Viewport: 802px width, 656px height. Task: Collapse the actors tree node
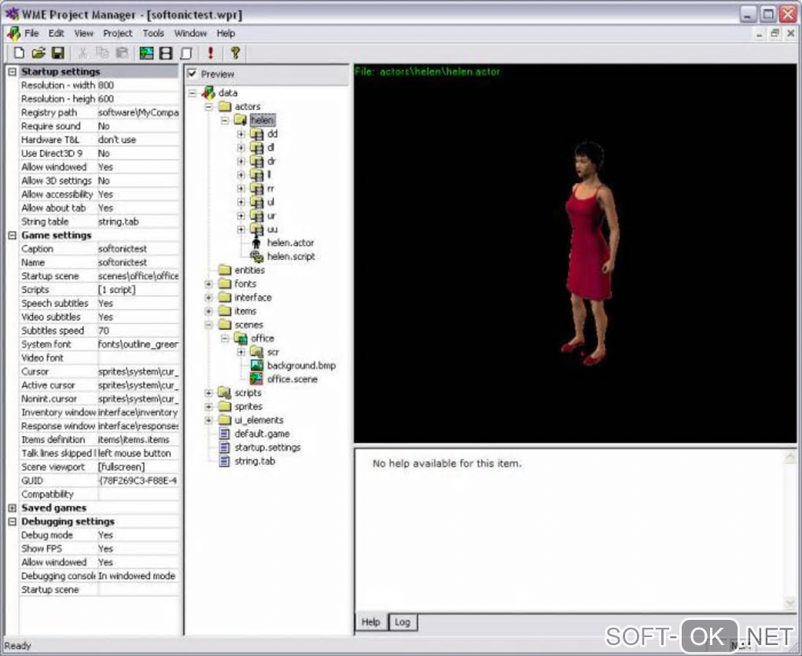208,107
